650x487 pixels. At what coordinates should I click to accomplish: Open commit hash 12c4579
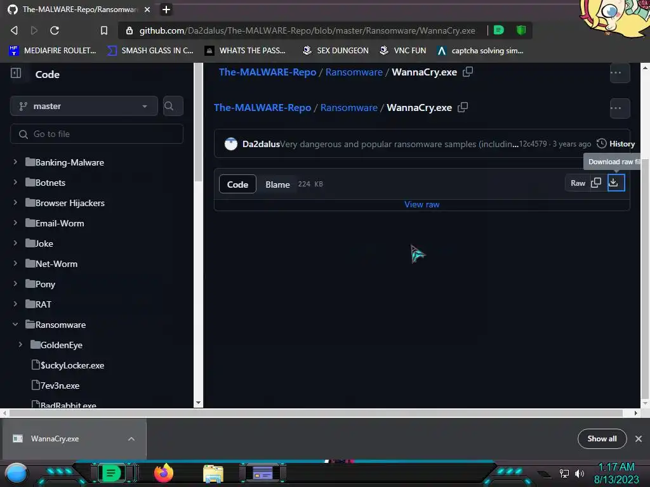point(533,144)
